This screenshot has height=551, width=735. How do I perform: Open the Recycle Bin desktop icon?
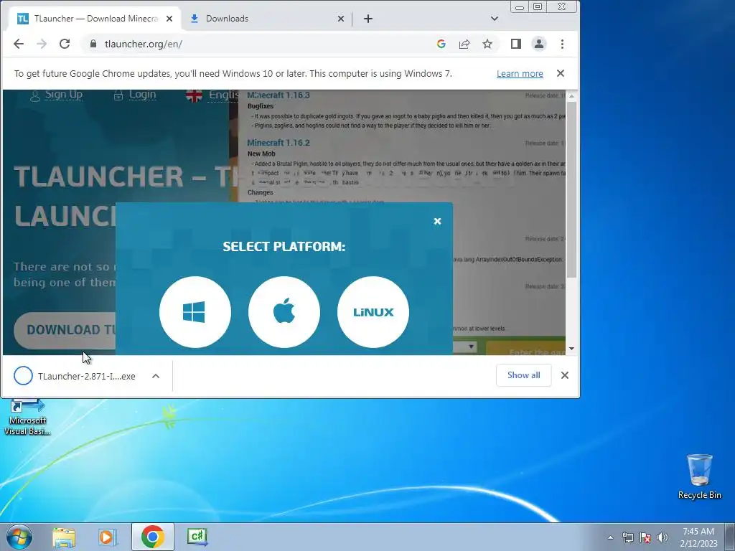click(x=699, y=476)
